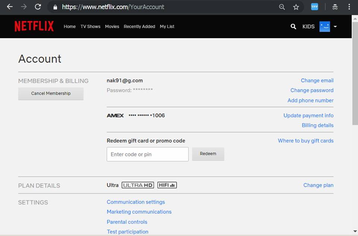Viewport: 358px width, 236px height.
Task: Click the PLAN DETAILS label
Action: (39, 186)
